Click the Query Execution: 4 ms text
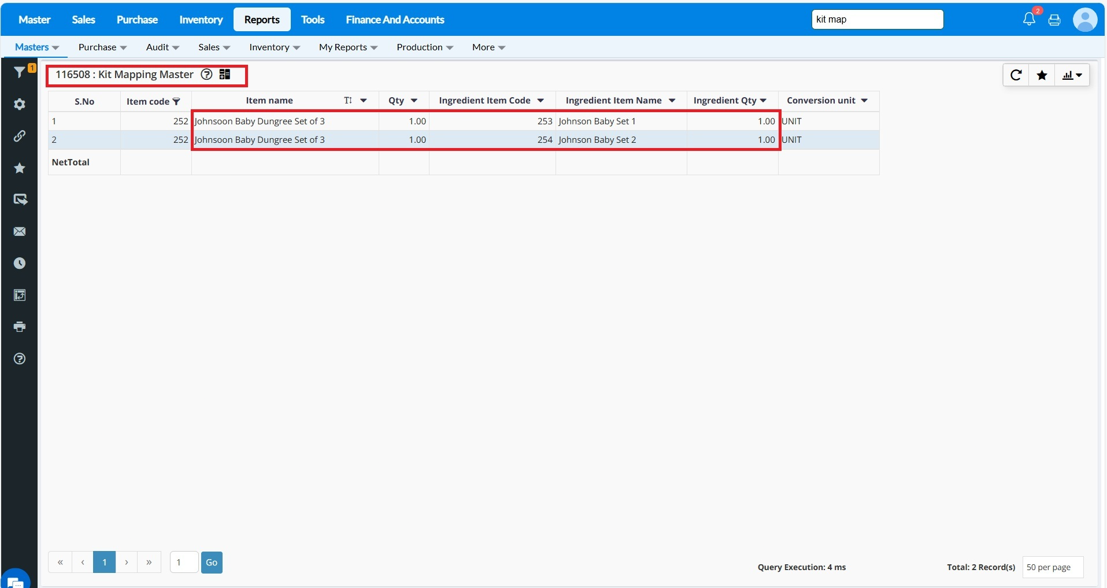1107x588 pixels. tap(802, 567)
